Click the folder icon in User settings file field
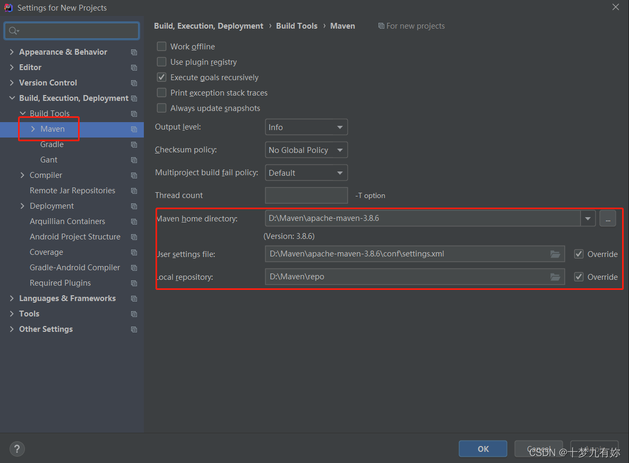 pos(555,254)
